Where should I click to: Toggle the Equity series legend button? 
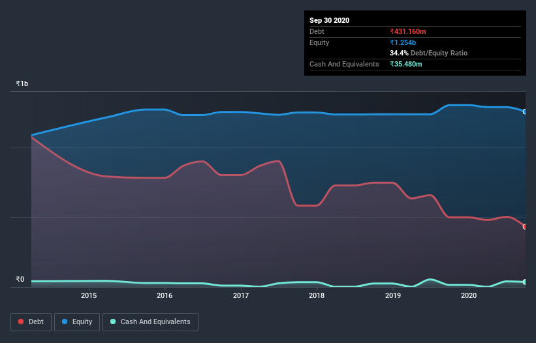coord(77,322)
